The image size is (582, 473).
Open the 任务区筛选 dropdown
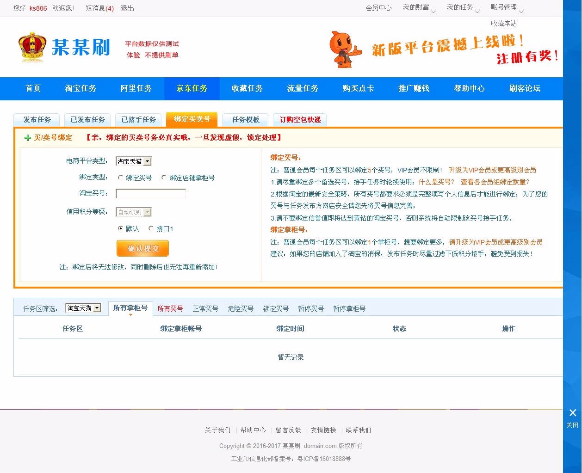(83, 308)
